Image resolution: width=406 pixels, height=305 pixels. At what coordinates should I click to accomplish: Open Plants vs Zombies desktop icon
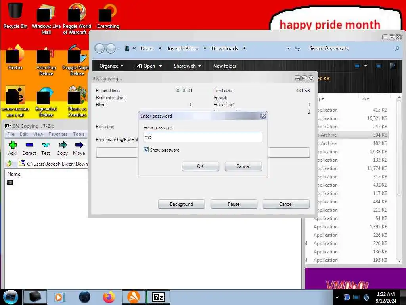tap(77, 102)
